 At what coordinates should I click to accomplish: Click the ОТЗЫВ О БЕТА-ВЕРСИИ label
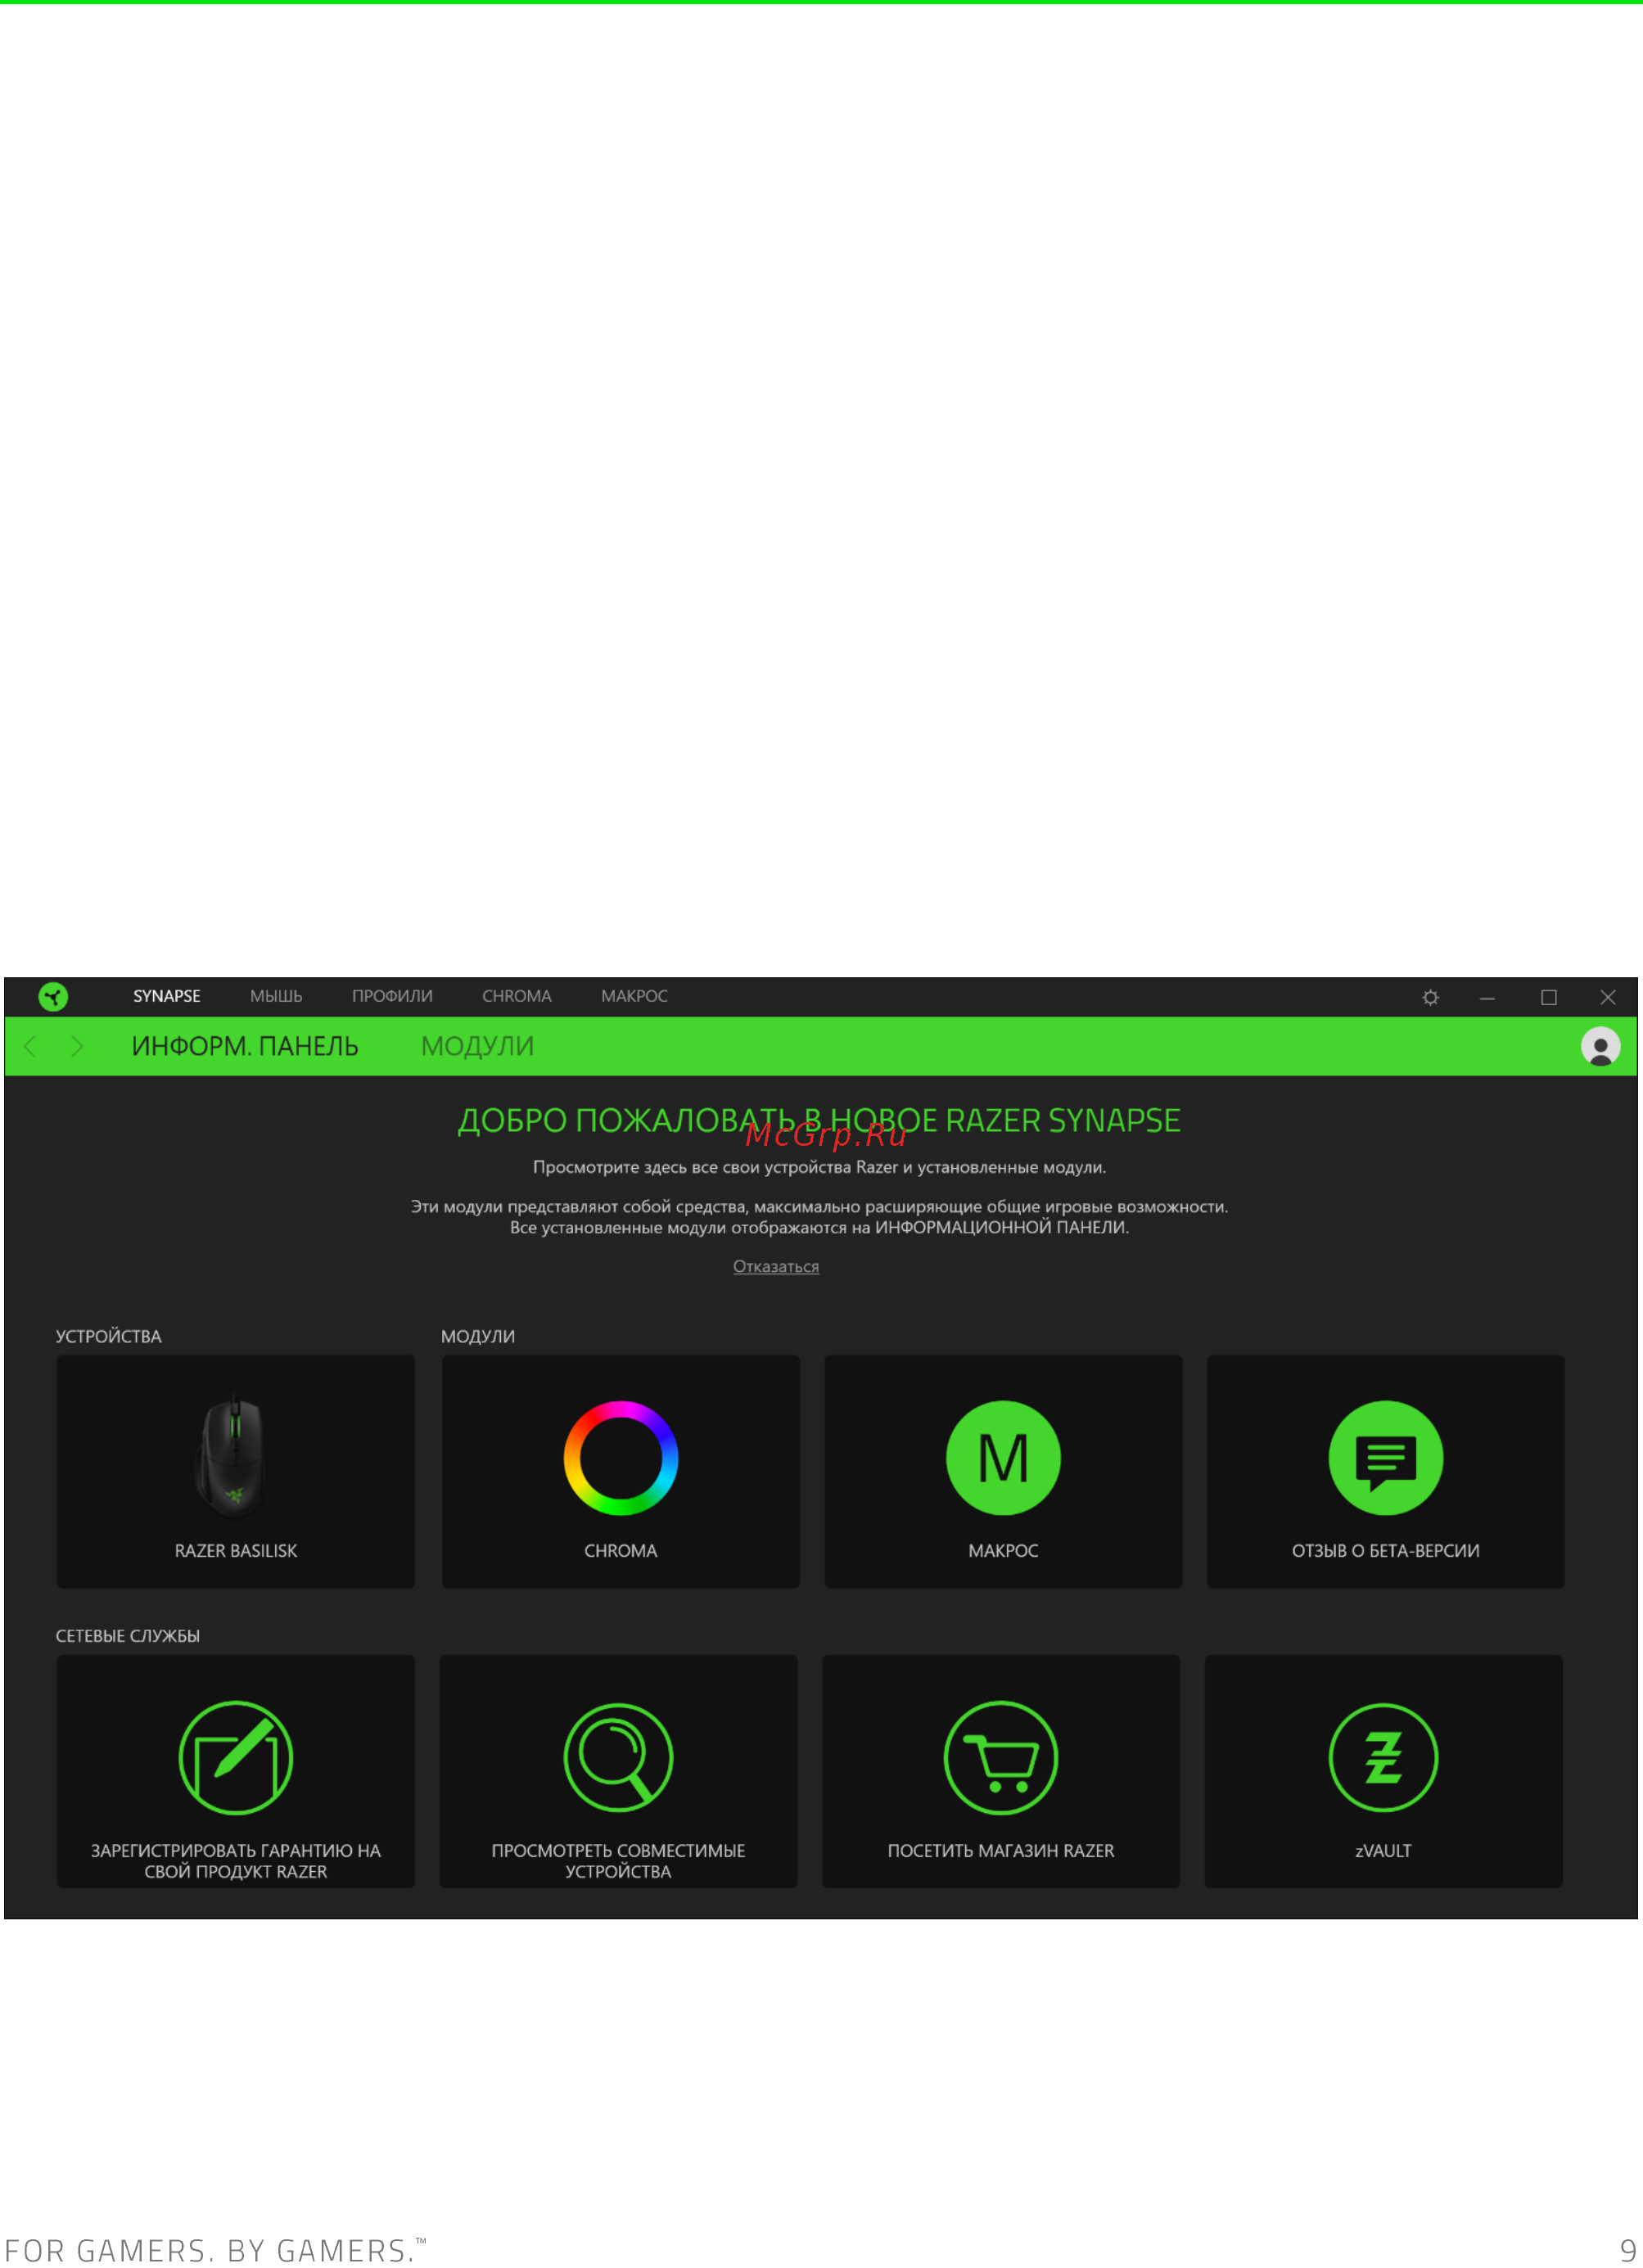tap(1385, 1550)
